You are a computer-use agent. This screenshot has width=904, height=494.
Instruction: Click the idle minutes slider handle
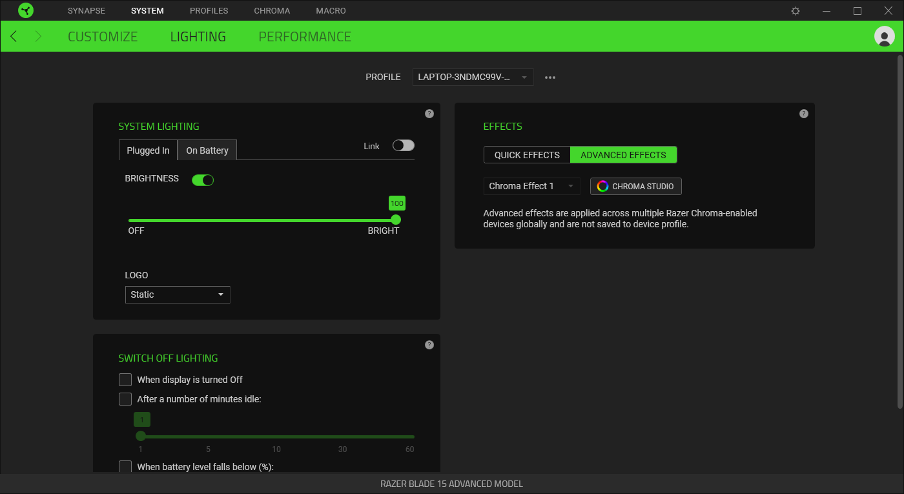click(x=141, y=436)
